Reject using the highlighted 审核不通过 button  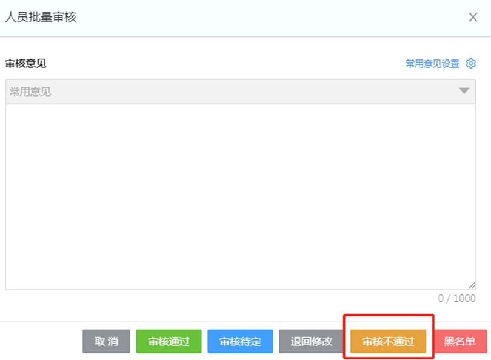pyautogui.click(x=389, y=341)
